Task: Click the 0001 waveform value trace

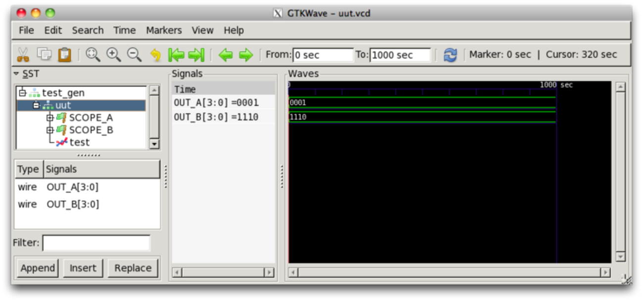Action: 422,103
